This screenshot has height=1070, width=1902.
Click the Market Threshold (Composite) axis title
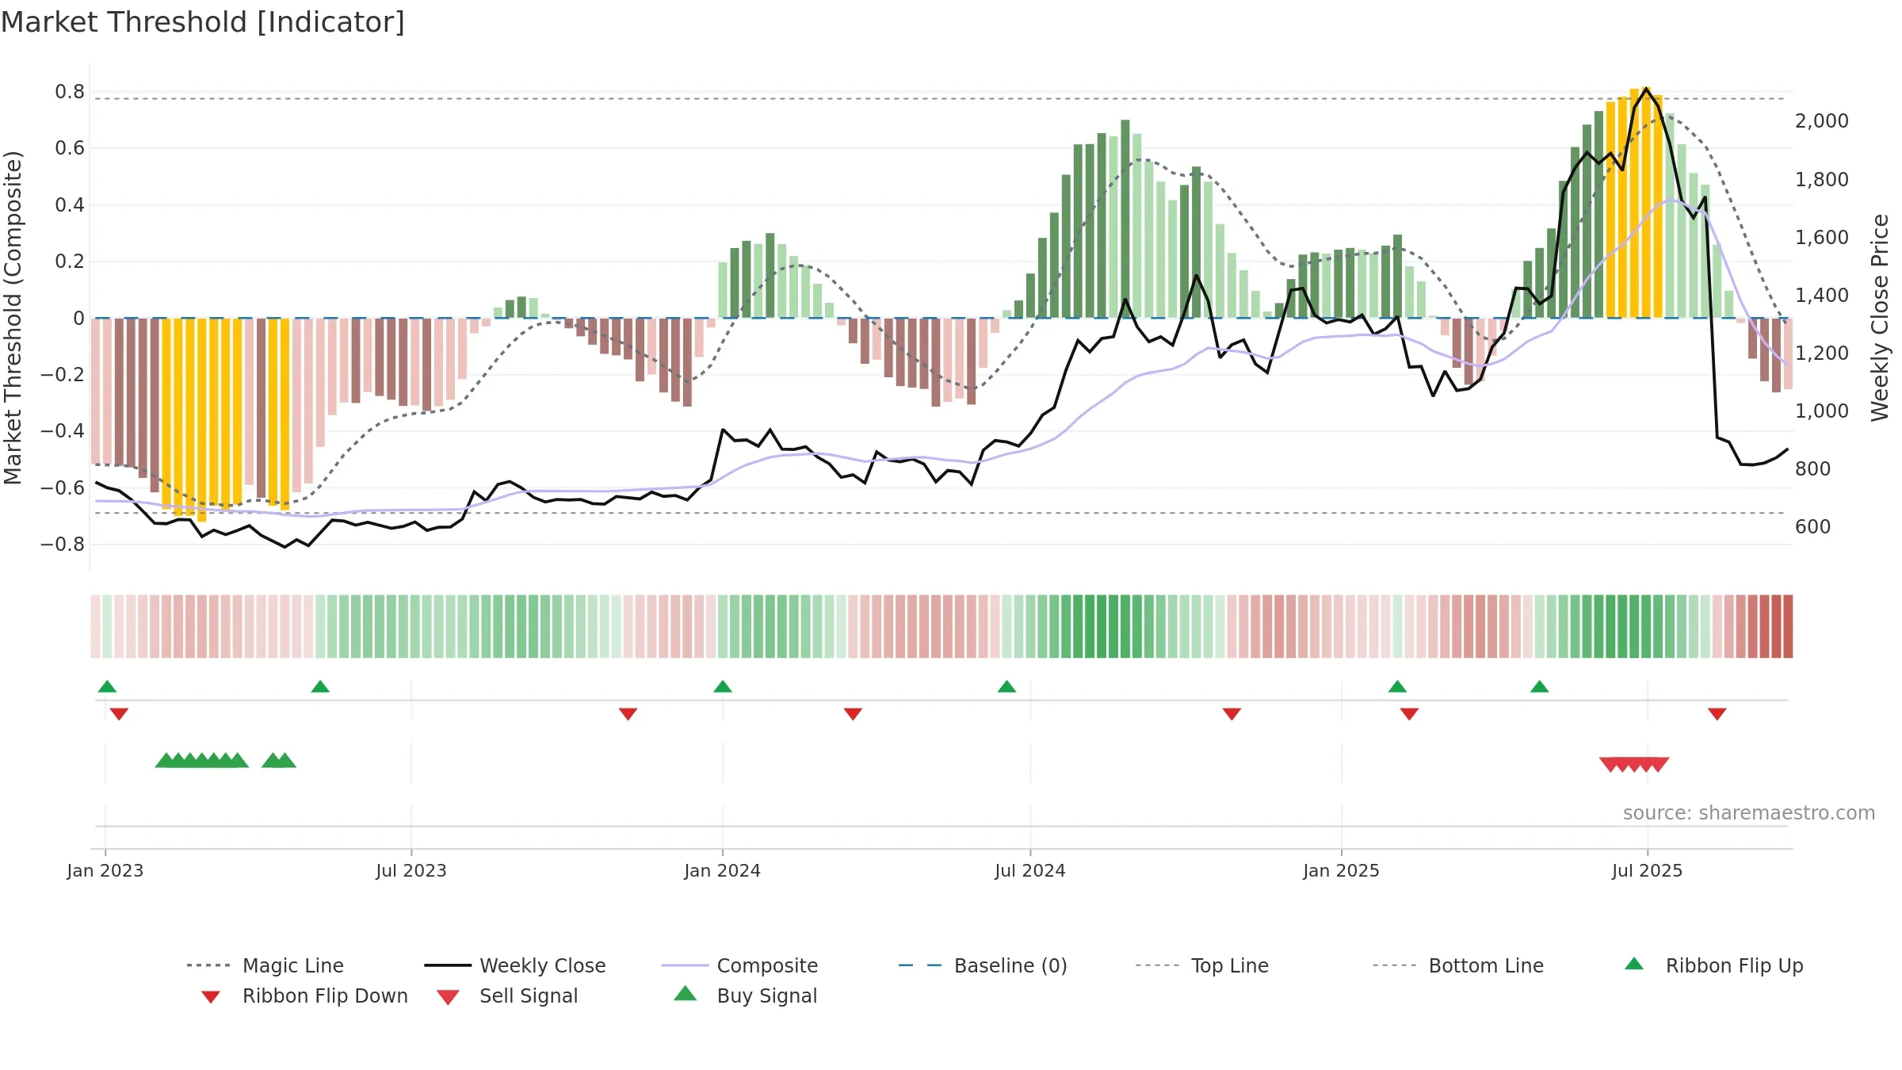[x=13, y=317]
